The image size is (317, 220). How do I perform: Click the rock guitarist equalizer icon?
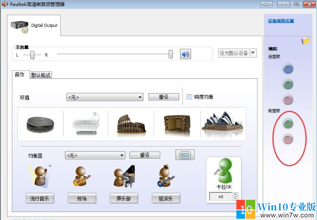(166, 176)
